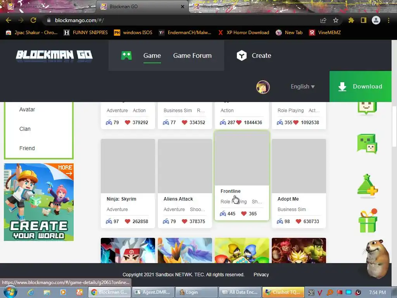Open the Chrome profile avatar
The height and width of the screenshot is (298, 397).
click(x=376, y=20)
